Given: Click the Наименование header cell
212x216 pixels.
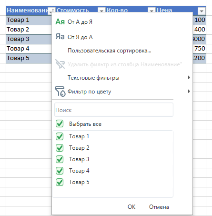Looking at the screenshot, I should pyautogui.click(x=27, y=10).
